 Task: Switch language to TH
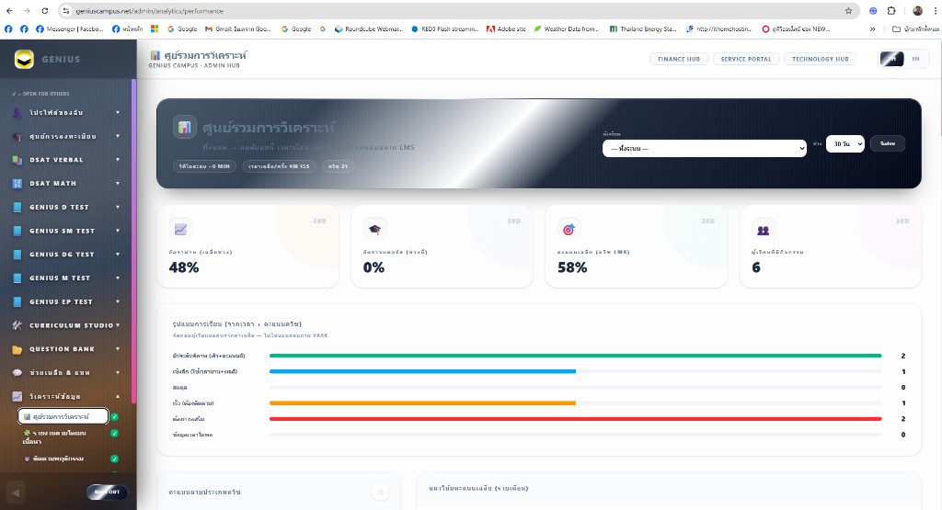(891, 59)
